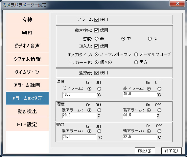Turn On the WBGT low alarm

(89, 131)
